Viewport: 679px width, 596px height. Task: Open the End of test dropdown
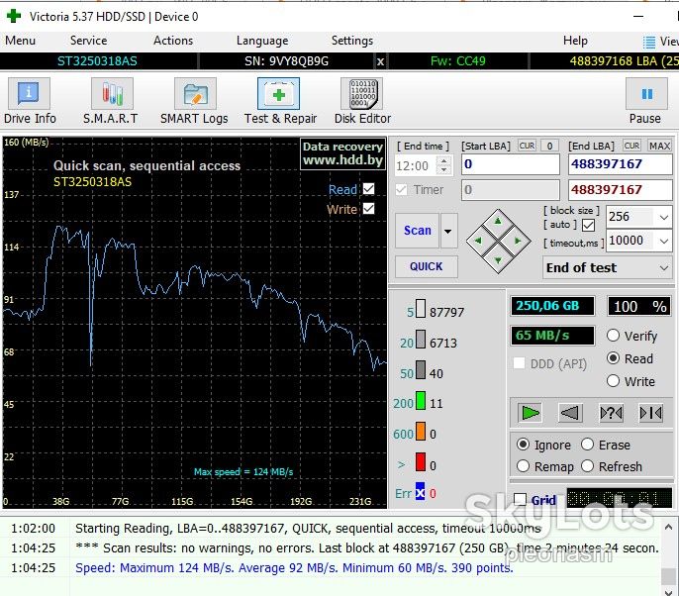(x=607, y=268)
